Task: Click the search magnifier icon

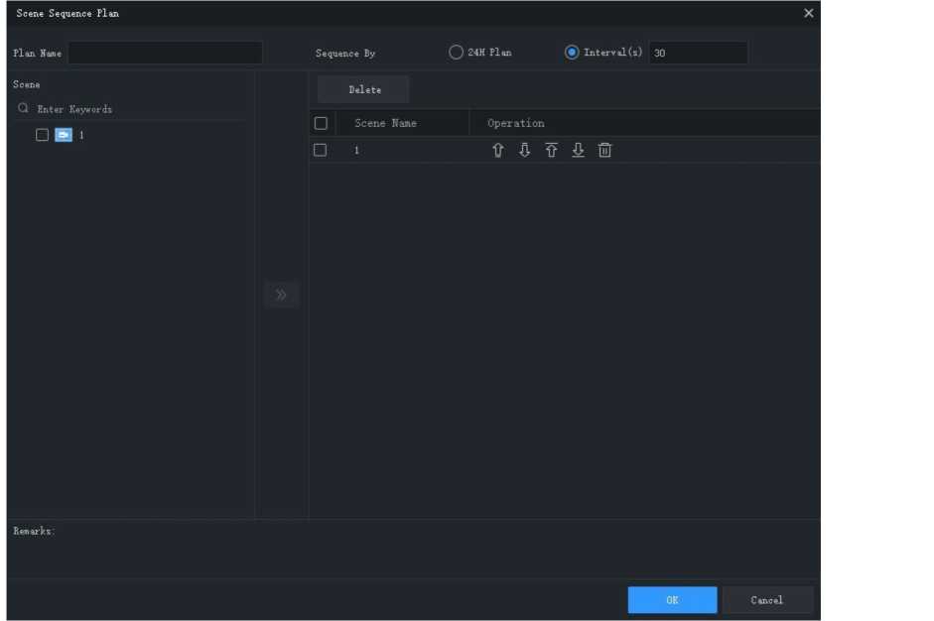Action: tap(24, 109)
